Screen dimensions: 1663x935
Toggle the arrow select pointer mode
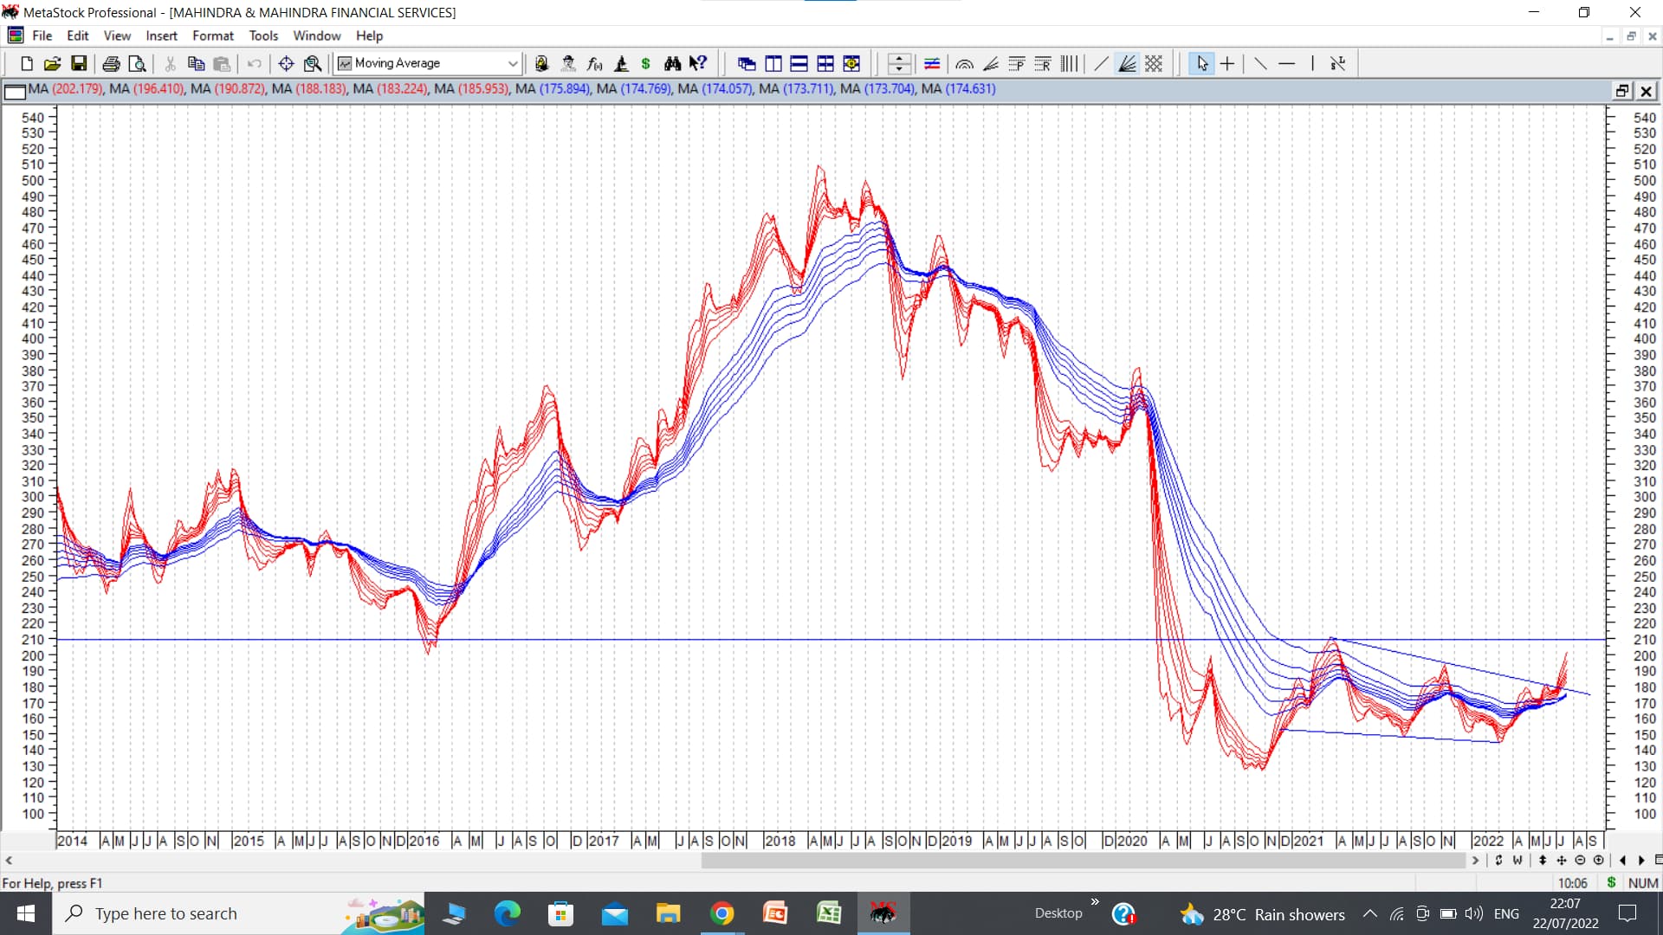[1201, 63]
